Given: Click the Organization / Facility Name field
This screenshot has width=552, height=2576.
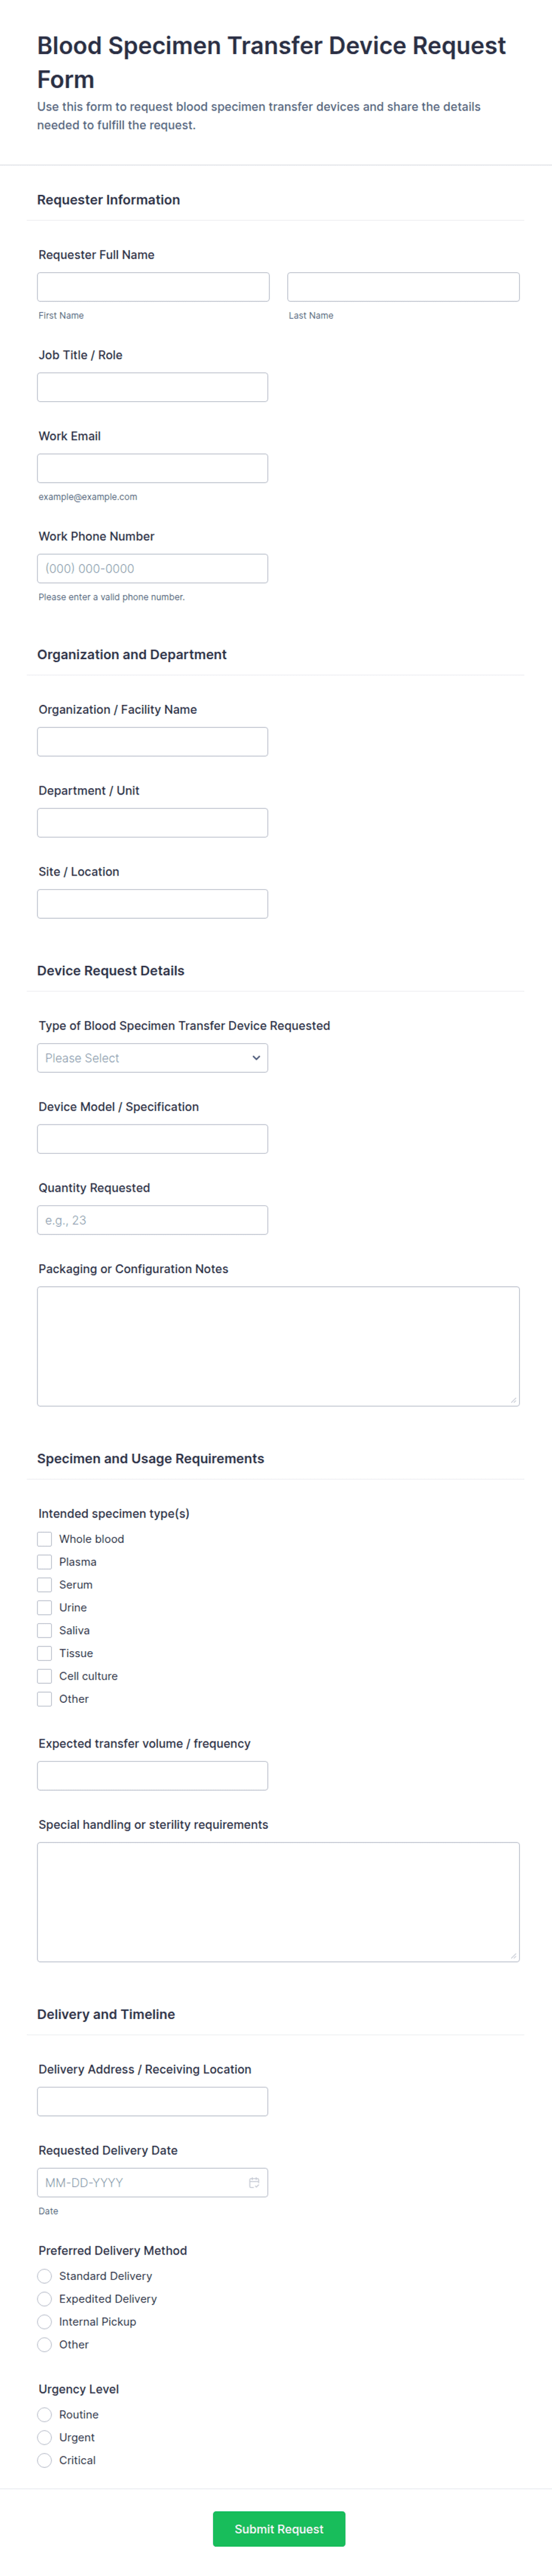Looking at the screenshot, I should pos(152,742).
